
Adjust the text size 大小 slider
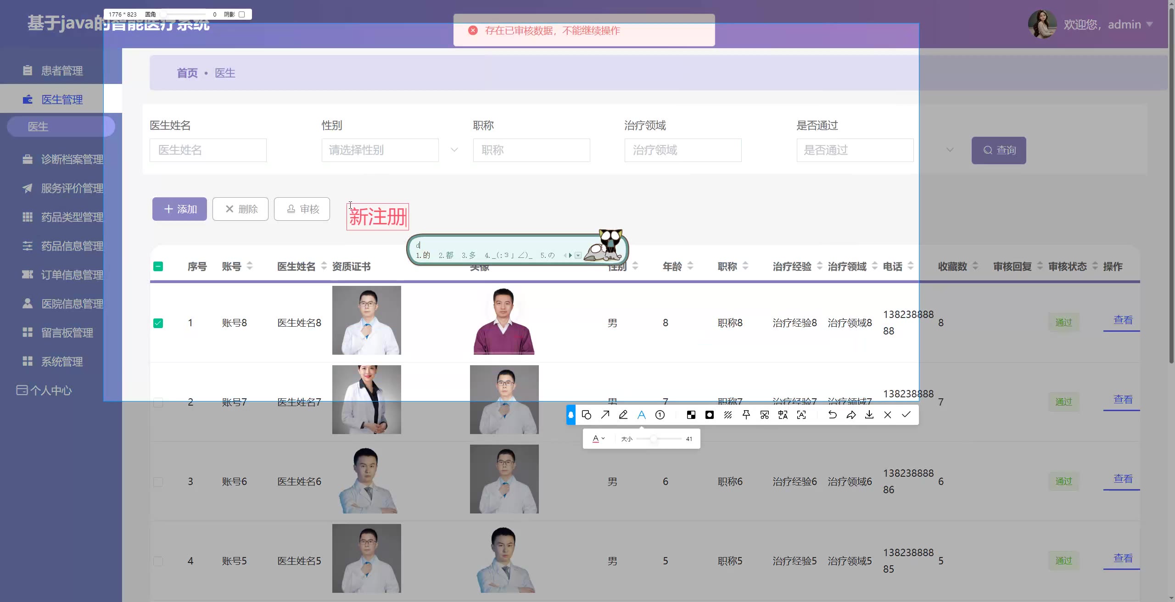pyautogui.click(x=654, y=439)
